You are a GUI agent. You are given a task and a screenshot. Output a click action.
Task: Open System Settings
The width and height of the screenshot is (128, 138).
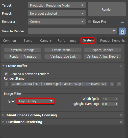23,50
